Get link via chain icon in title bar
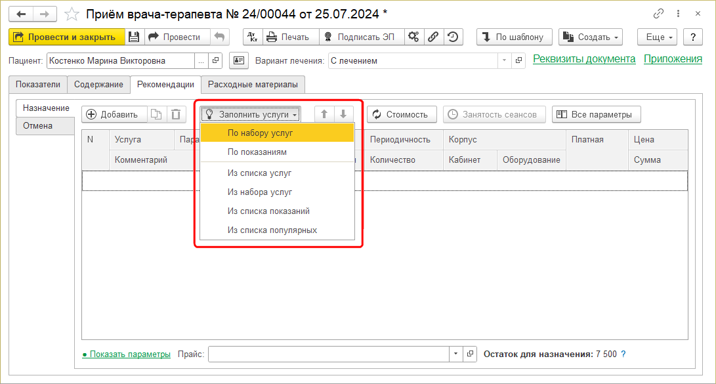The image size is (716, 384). pos(658,14)
